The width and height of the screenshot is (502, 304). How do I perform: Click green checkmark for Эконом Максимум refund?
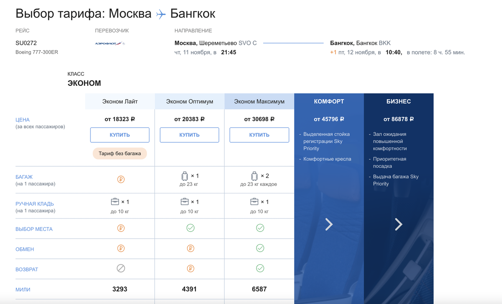coord(260,268)
